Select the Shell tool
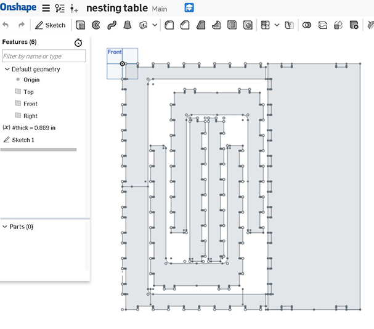 click(x=232, y=25)
